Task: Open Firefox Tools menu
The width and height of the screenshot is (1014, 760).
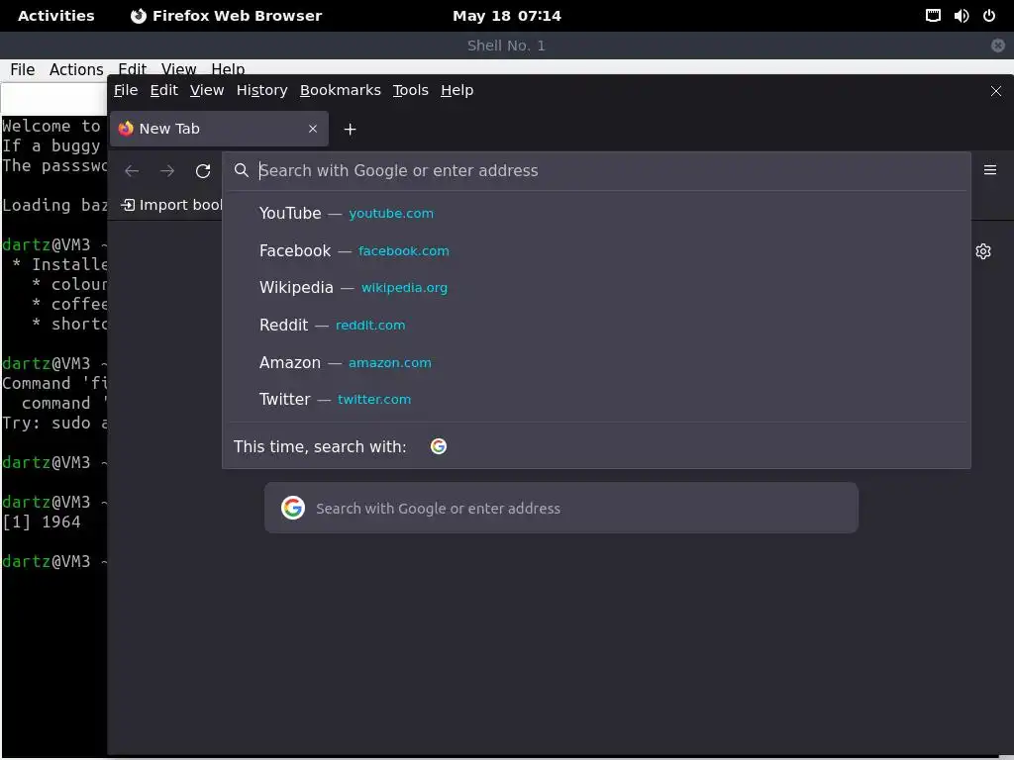Action: click(411, 90)
